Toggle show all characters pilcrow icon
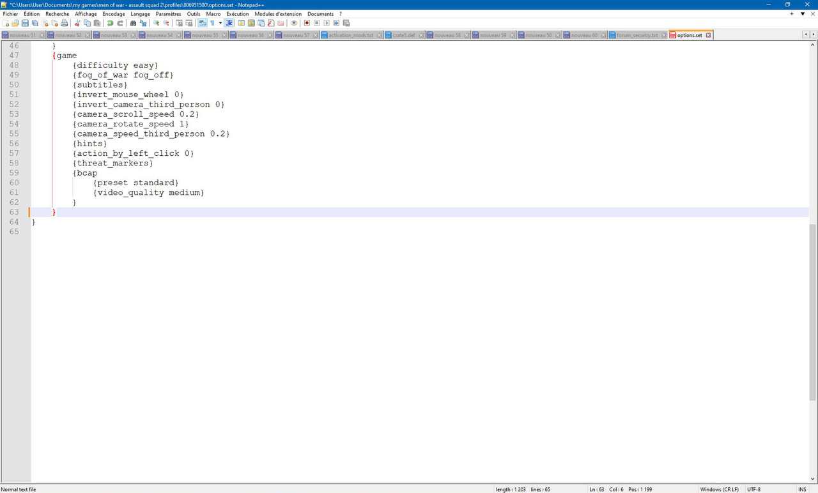This screenshot has width=818, height=493. 212,23
